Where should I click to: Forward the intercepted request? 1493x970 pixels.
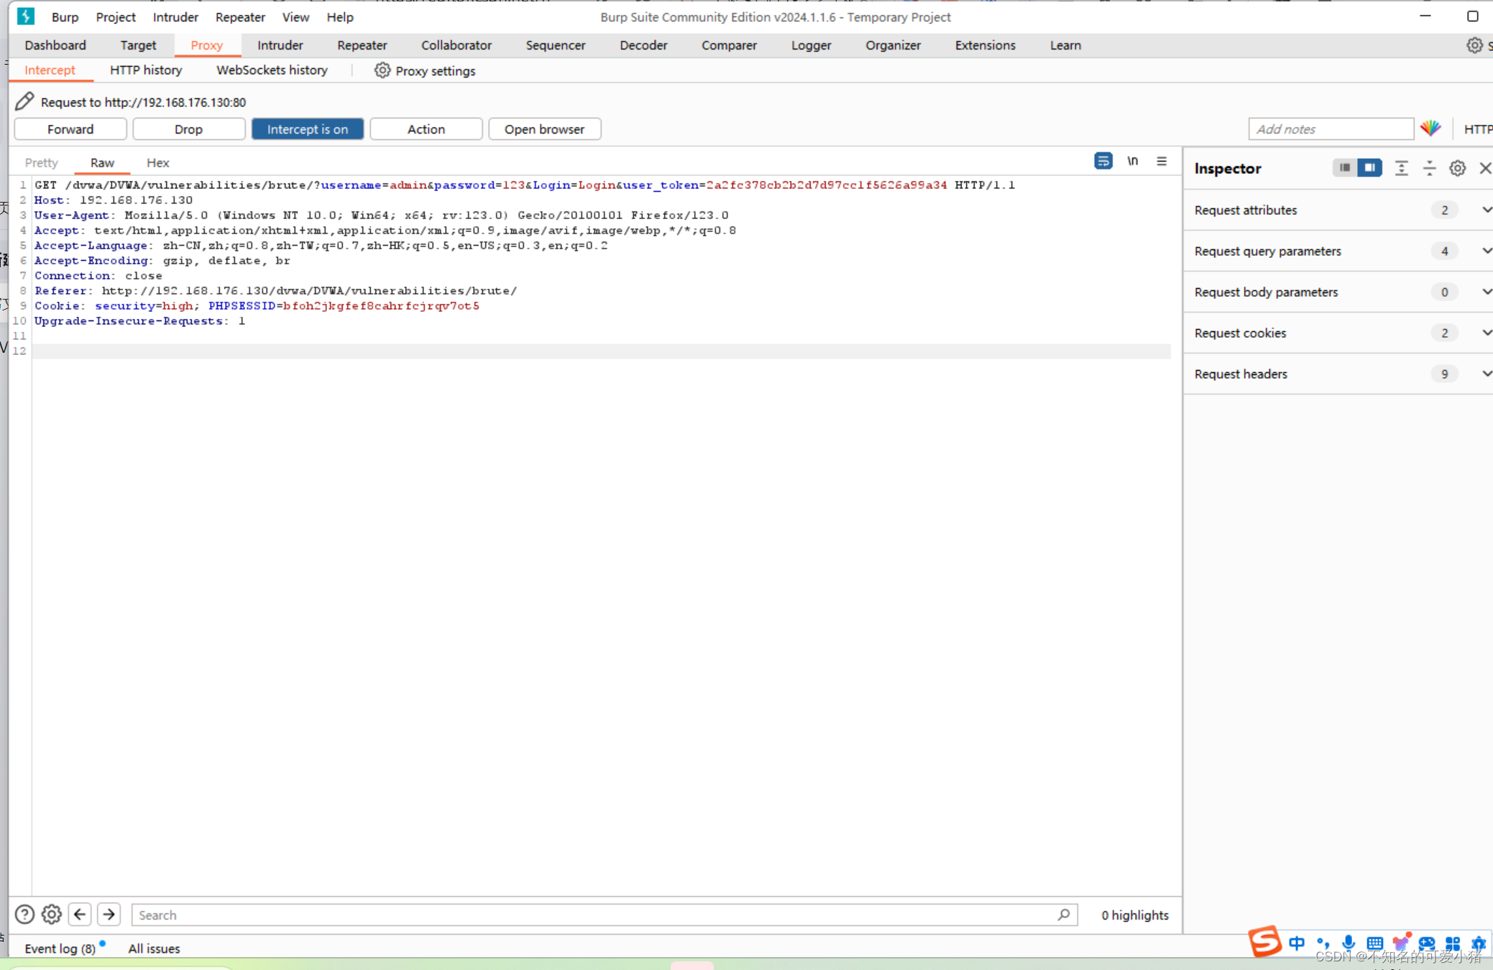coord(70,129)
